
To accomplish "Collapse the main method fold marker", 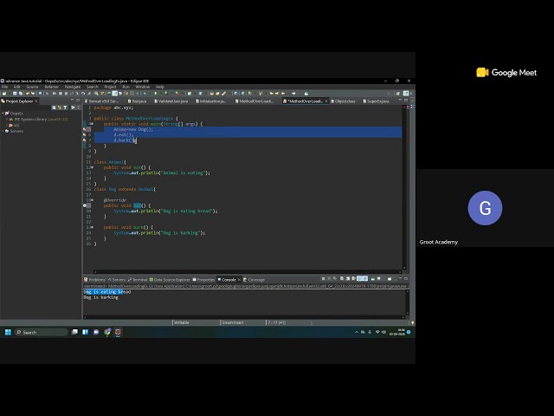I will 93,124.
